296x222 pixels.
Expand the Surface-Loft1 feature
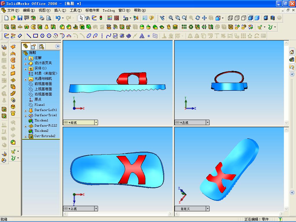[26, 111]
